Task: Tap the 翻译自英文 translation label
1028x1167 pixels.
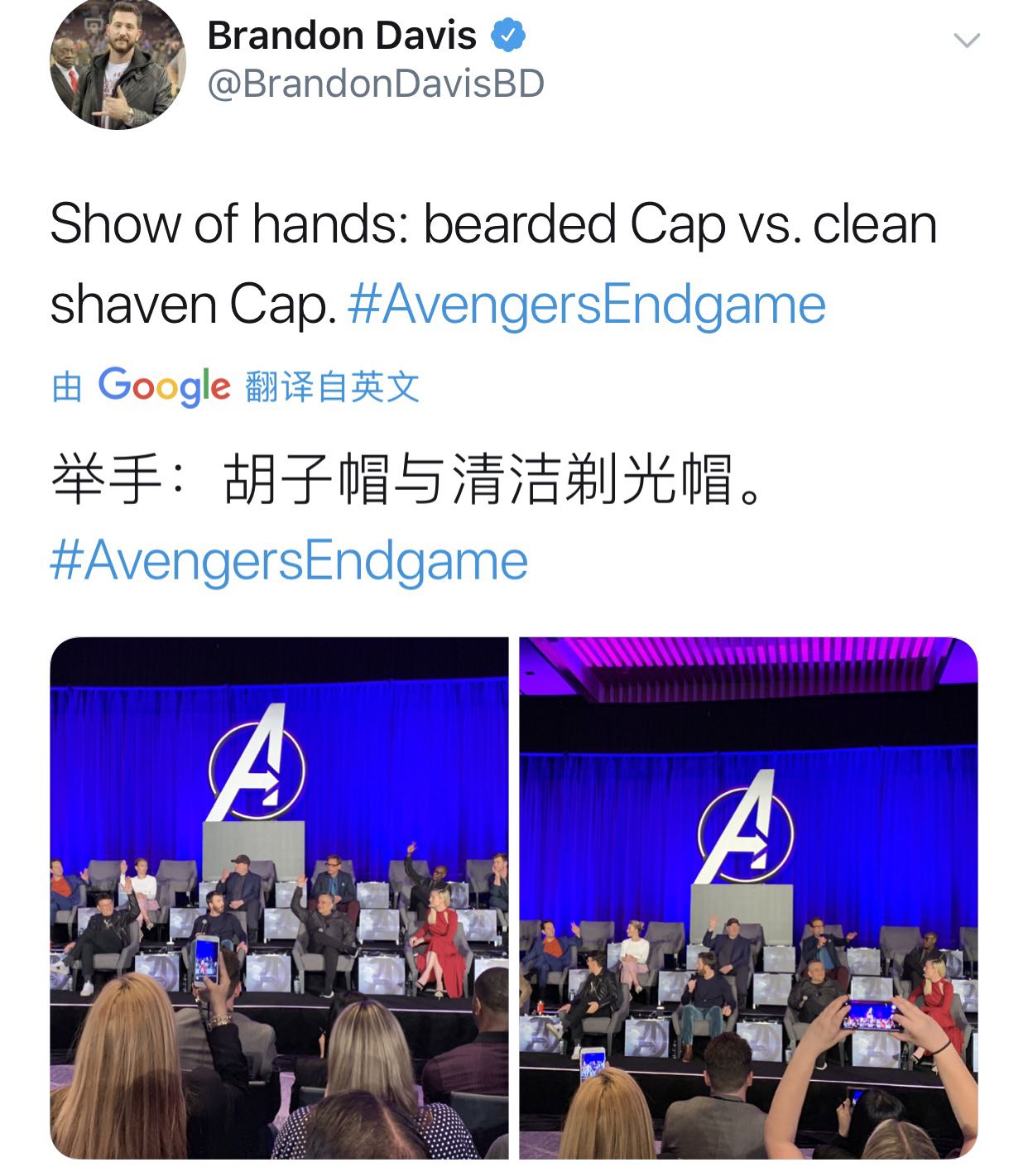Action: point(333,387)
